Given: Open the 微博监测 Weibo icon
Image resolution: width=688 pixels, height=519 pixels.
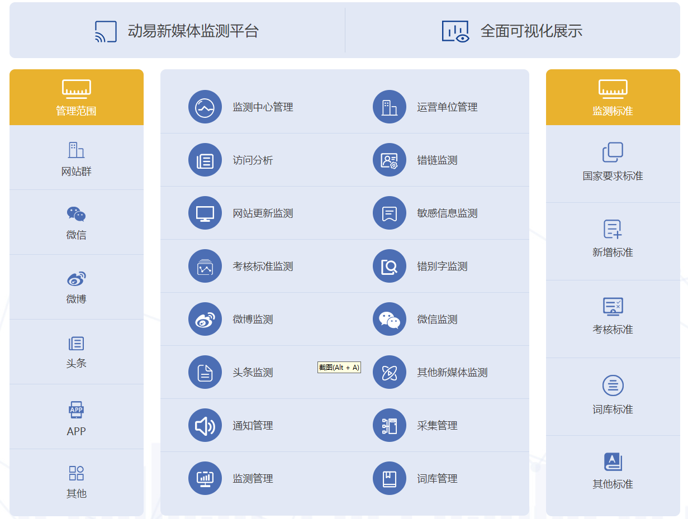Looking at the screenshot, I should 205,319.
